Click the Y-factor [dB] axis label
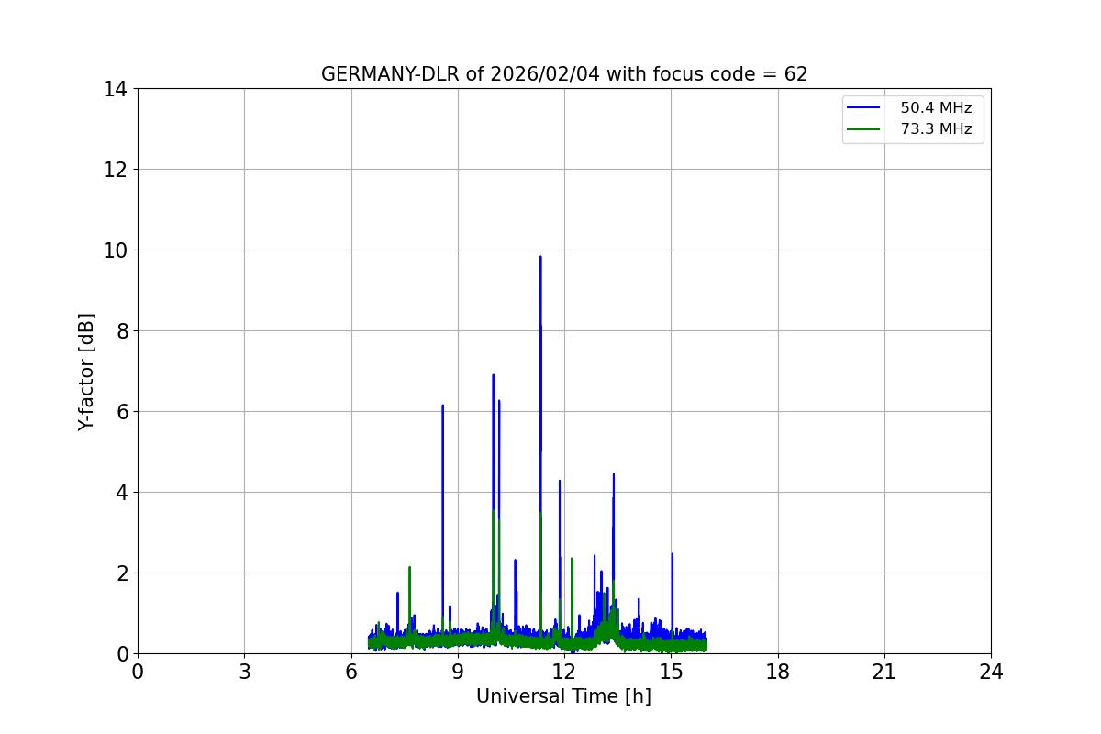The width and height of the screenshot is (1101, 734). (86, 372)
